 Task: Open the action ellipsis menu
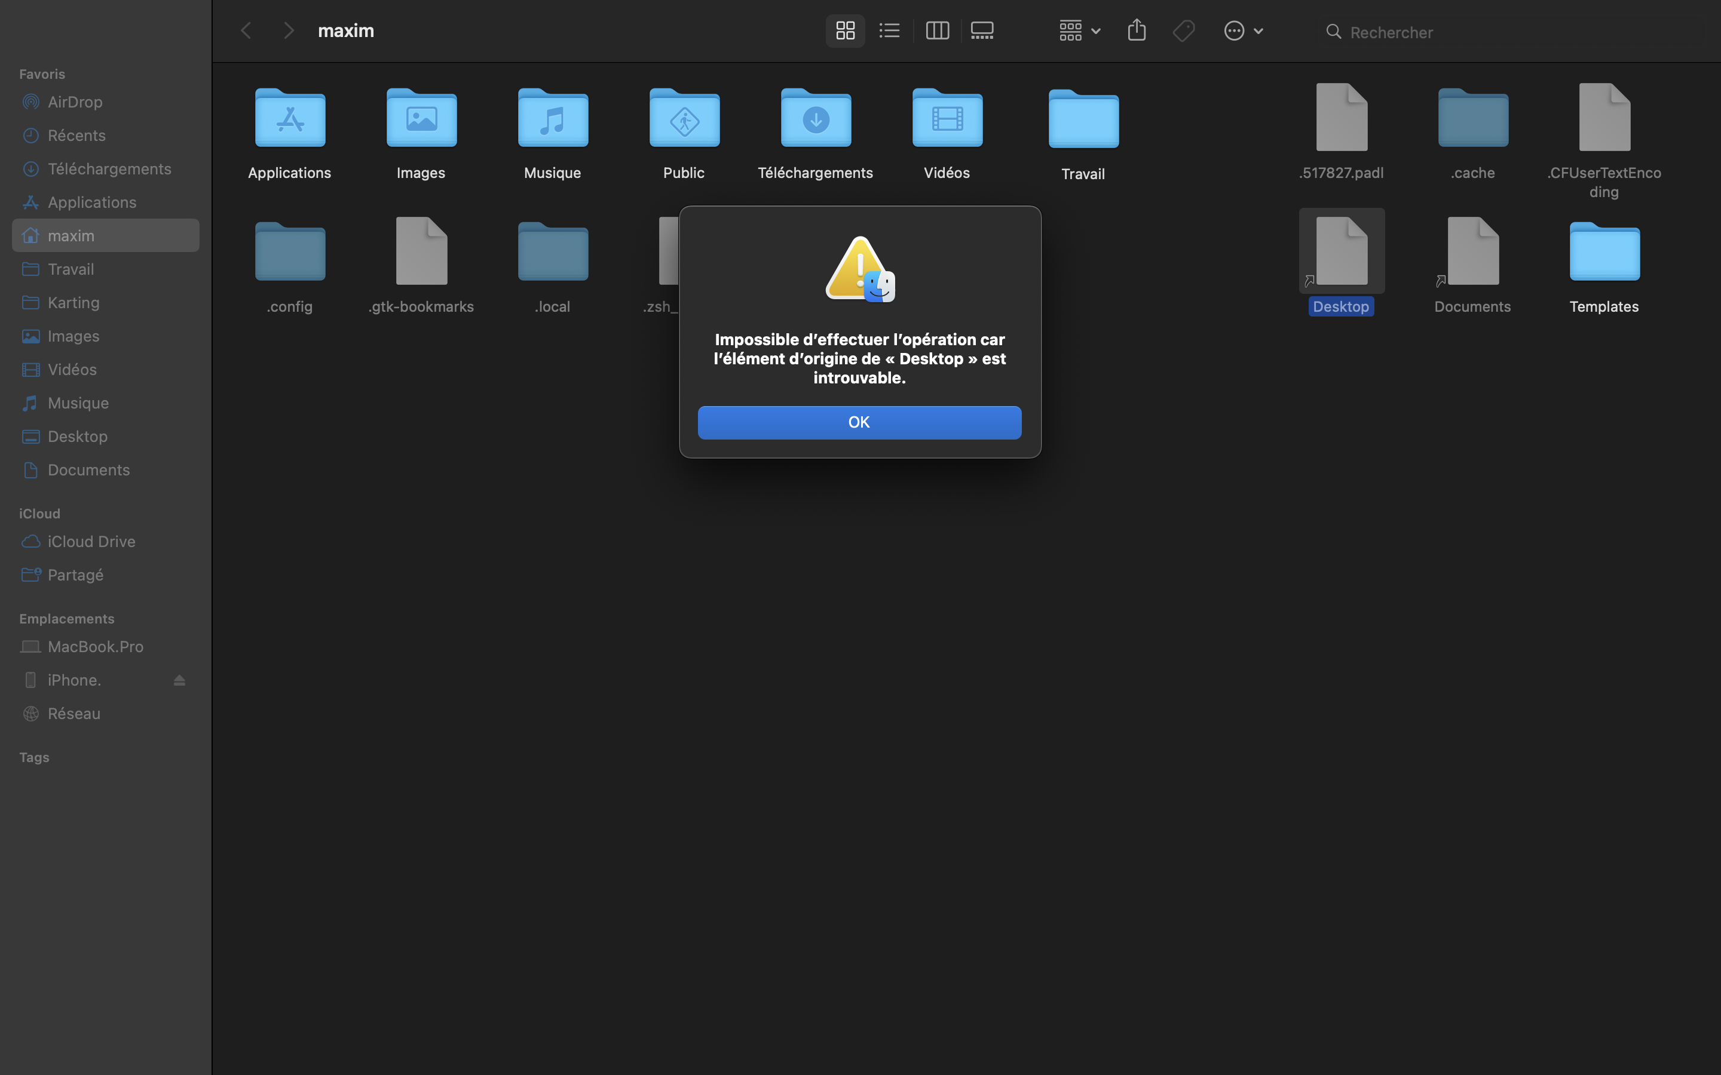pyautogui.click(x=1242, y=30)
